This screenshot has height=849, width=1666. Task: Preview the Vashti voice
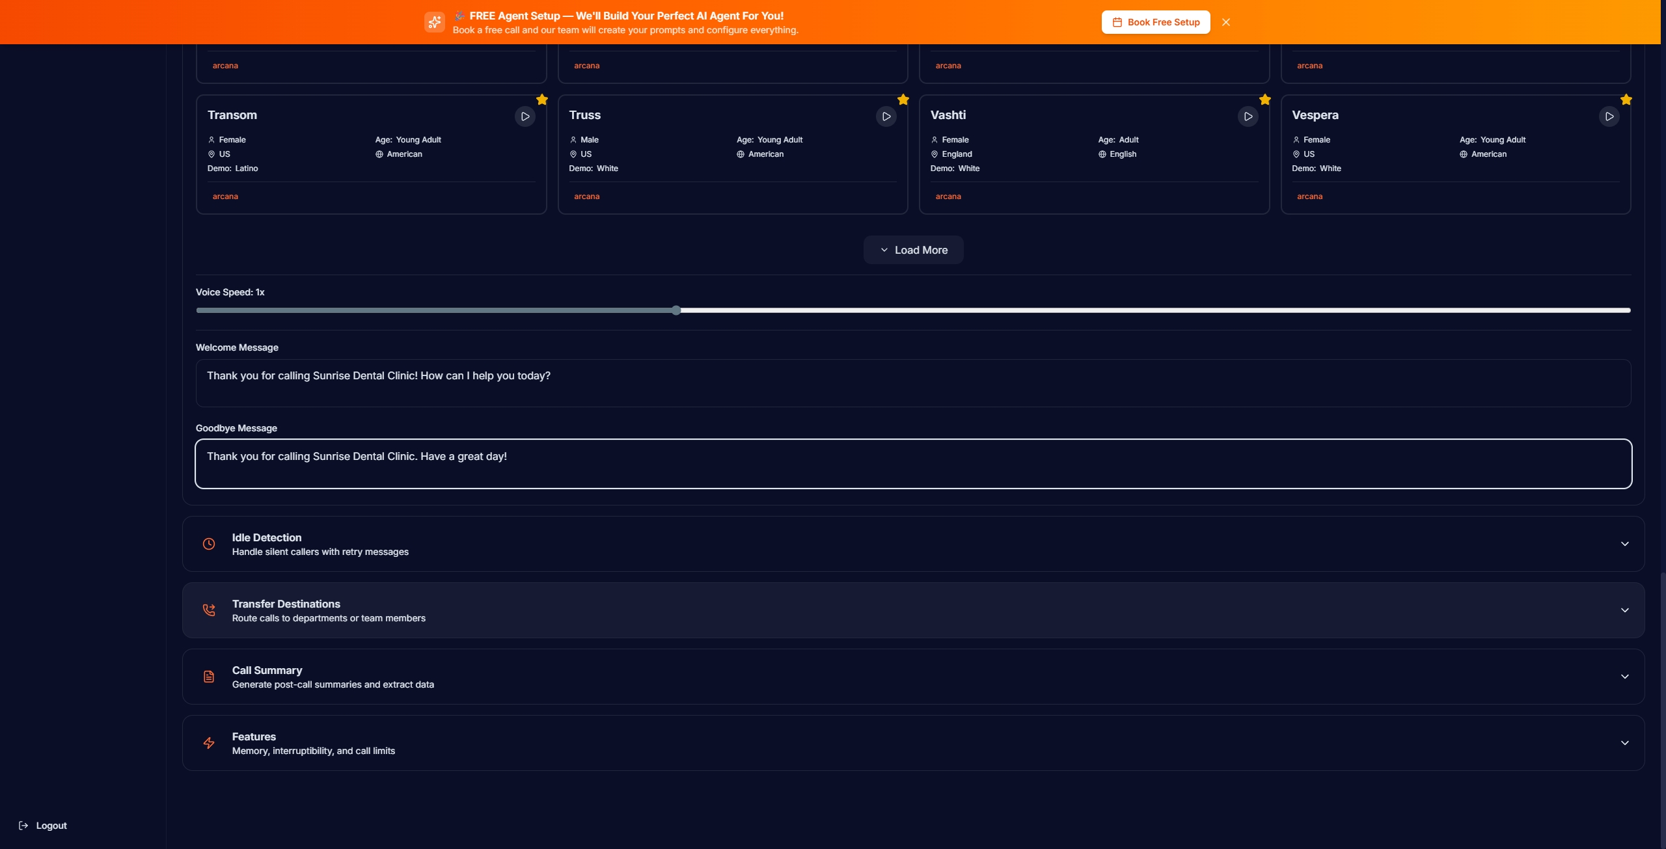(x=1248, y=116)
